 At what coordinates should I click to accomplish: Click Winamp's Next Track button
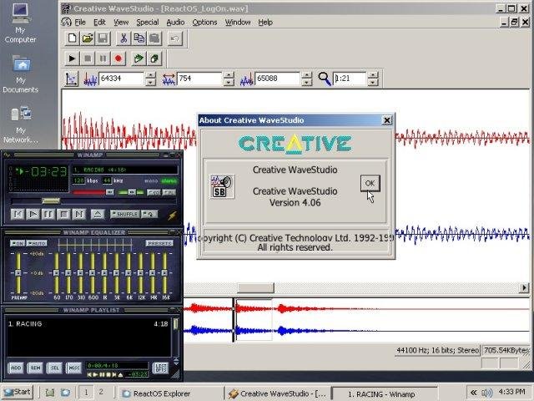[x=78, y=214]
